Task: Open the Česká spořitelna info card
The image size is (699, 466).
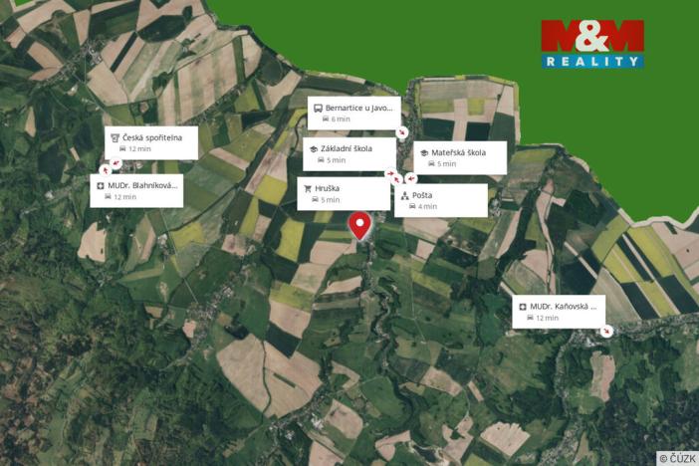Action: 151,142
